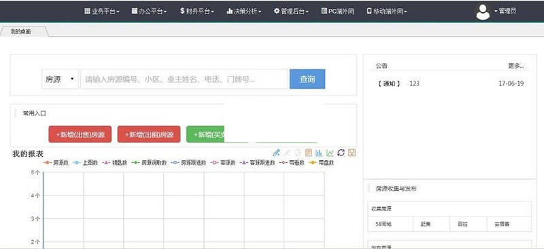This screenshot has width=544, height=249.
Task: Click the 3个 axis label
Action: click(x=35, y=218)
